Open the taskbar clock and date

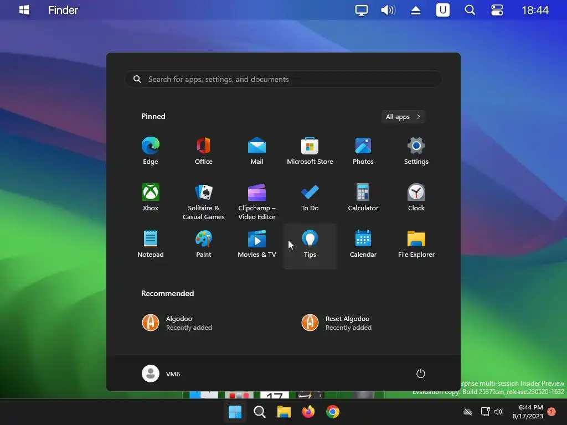[x=528, y=412]
